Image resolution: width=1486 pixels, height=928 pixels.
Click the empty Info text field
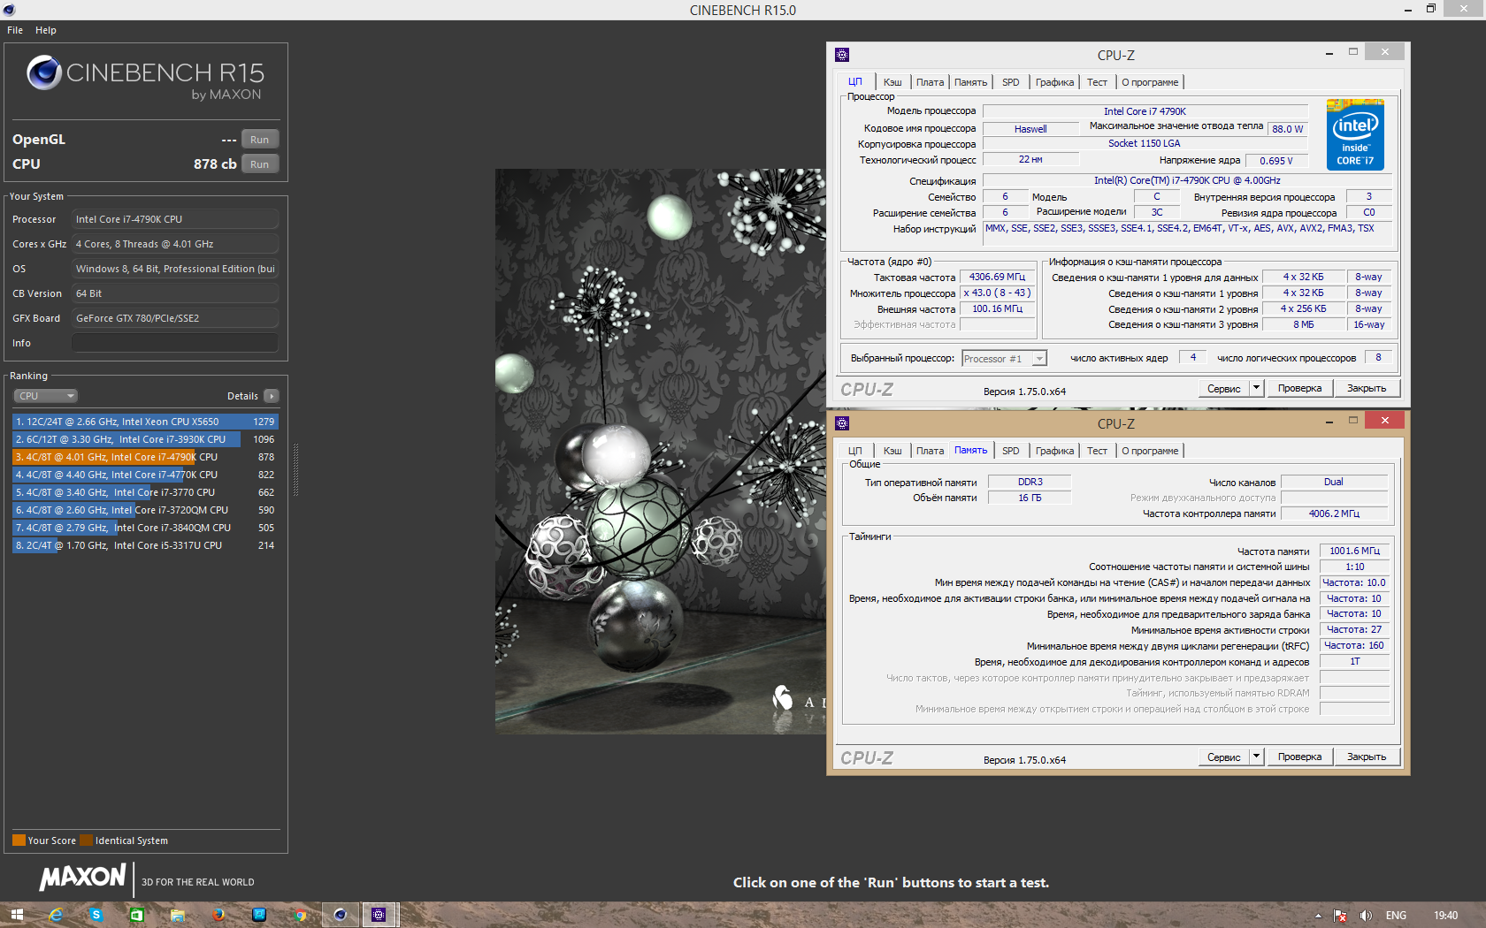(x=174, y=343)
